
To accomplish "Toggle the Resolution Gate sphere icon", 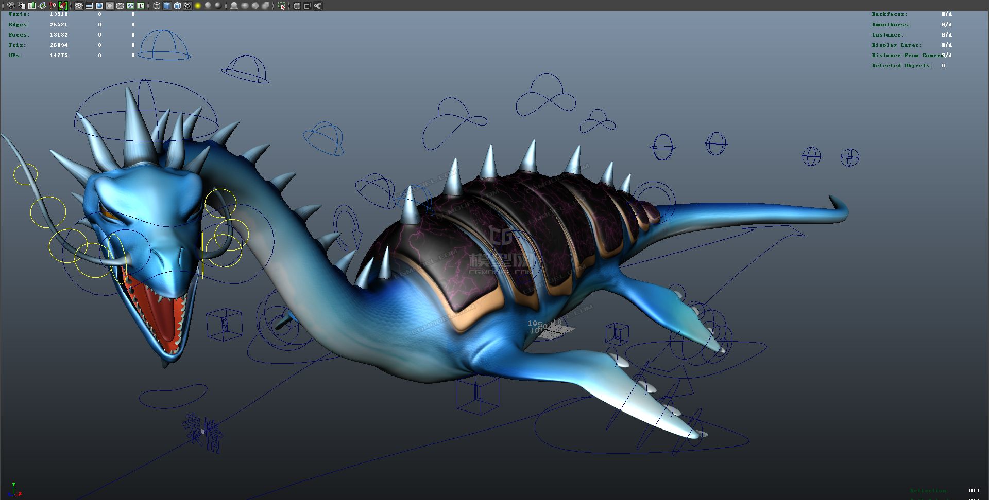I will (99, 6).
